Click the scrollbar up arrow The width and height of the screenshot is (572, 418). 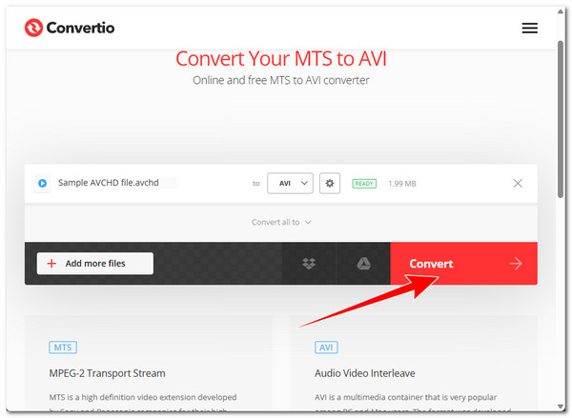click(561, 11)
